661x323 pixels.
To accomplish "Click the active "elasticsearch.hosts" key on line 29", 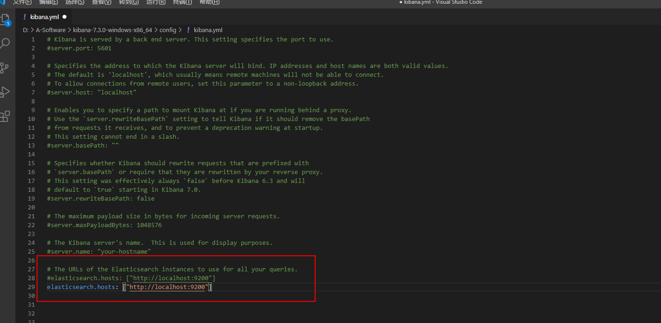I will [81, 287].
